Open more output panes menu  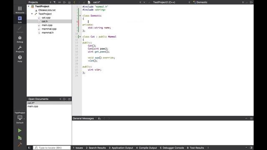(x=208, y=148)
